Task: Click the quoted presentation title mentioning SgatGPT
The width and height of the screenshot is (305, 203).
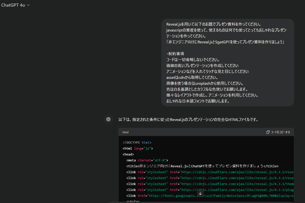Action: [x=225, y=42]
